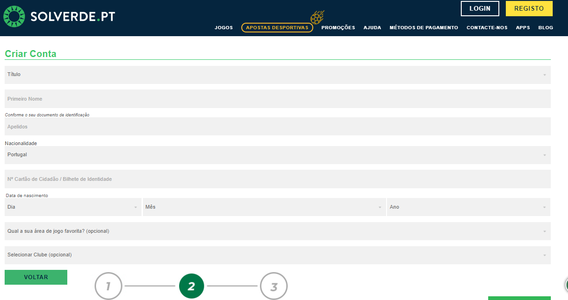Open the Promoções menu item
The height and width of the screenshot is (300, 568).
(338, 28)
